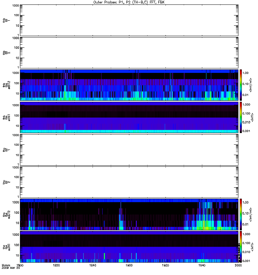Click the "0.001" value on thb scm1 color bar

(x=246, y=131)
